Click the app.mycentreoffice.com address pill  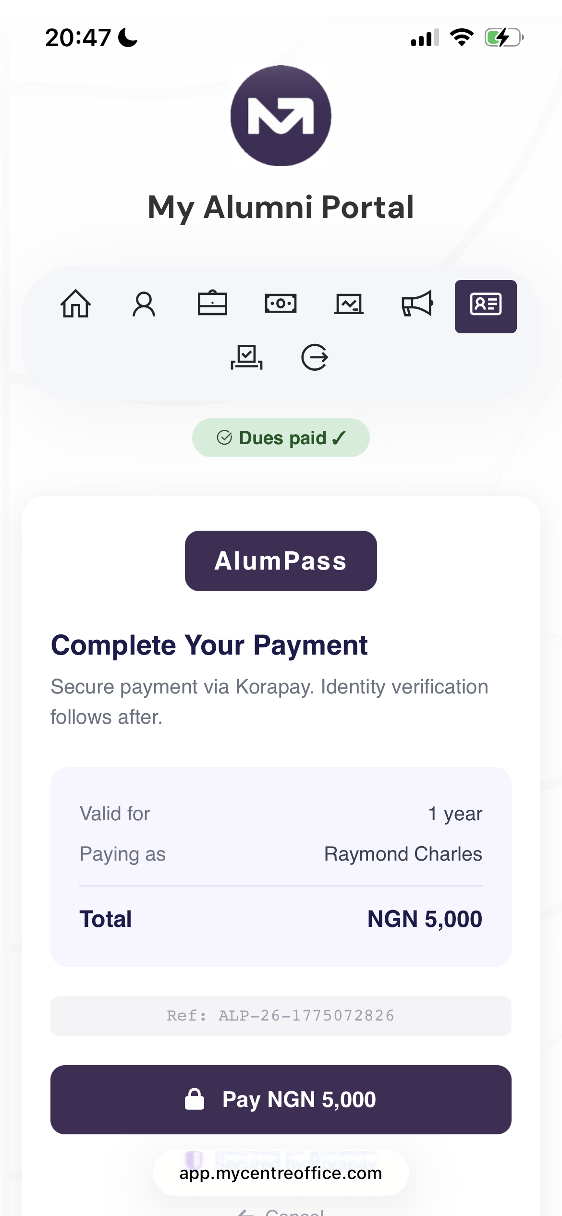(281, 1173)
